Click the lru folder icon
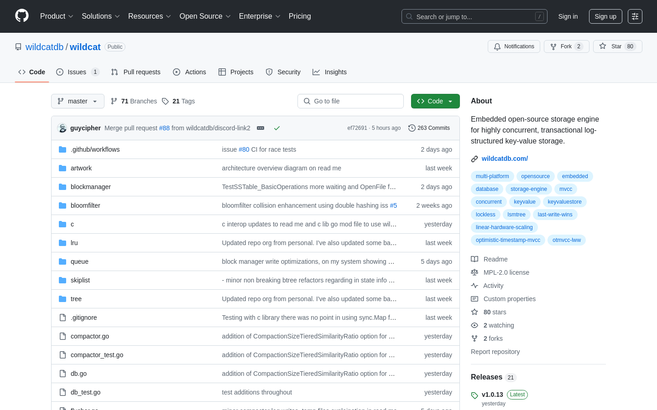This screenshot has height=410, width=657. click(63, 243)
